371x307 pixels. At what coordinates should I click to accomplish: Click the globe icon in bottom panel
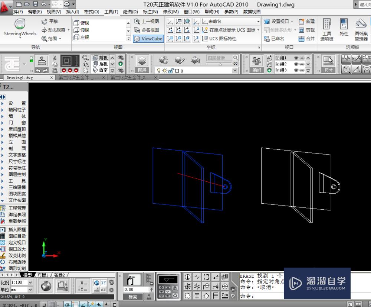click(46, 286)
